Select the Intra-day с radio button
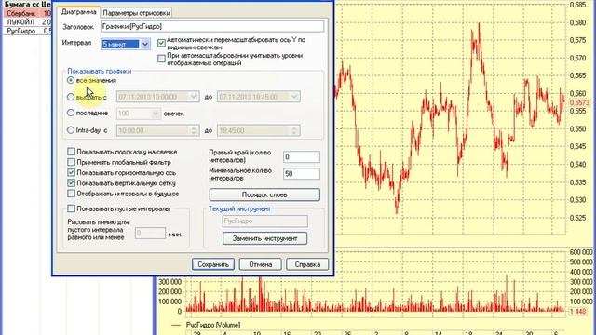The image size is (596, 335). point(71,130)
